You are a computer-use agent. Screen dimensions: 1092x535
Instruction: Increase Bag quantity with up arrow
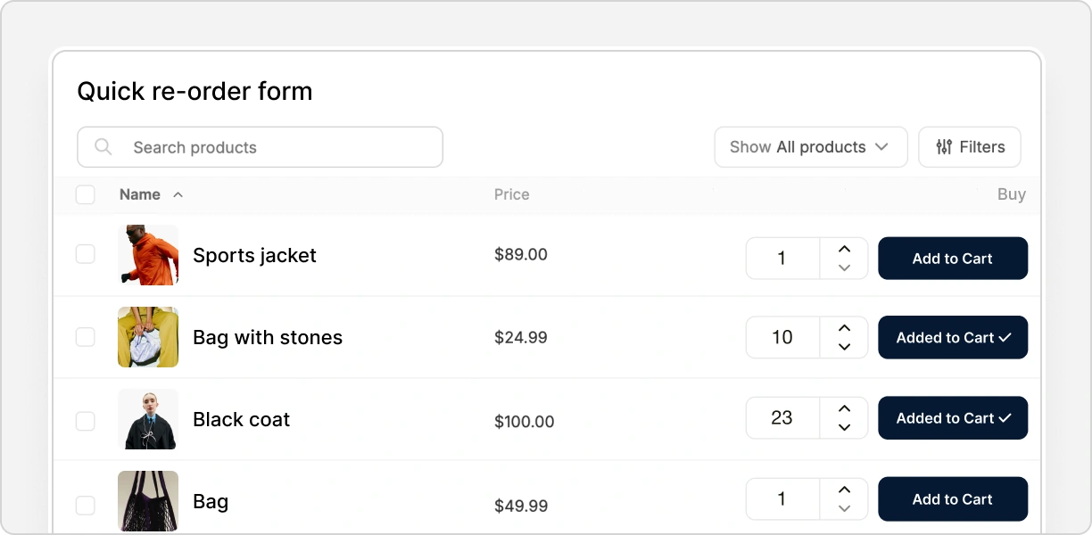click(x=844, y=490)
